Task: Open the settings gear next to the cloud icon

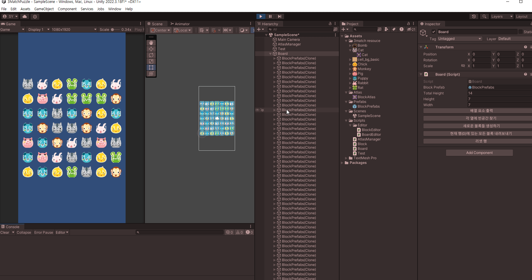Action: pos(35,16)
